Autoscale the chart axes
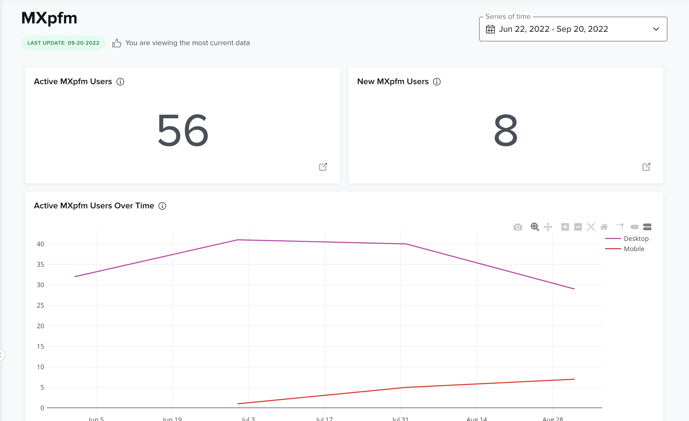The width and height of the screenshot is (689, 421). tap(591, 227)
